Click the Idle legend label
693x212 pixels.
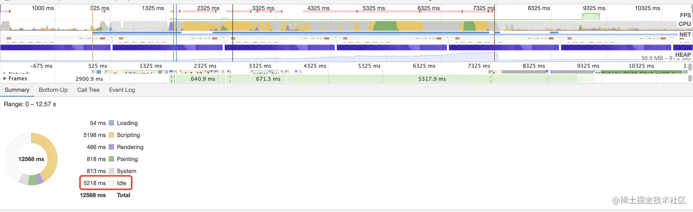[x=121, y=183]
